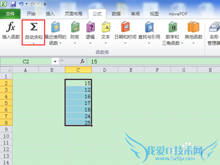Viewport: 220px width, 165px height.
Task: Click cell C4 containing 16
Action: (x=78, y=96)
